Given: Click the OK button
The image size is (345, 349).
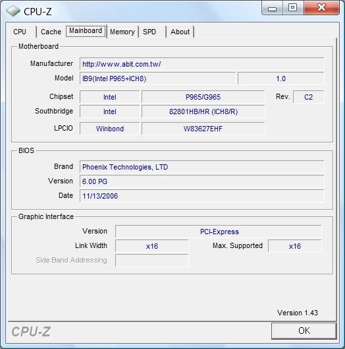Looking at the screenshot, I should tap(304, 331).
